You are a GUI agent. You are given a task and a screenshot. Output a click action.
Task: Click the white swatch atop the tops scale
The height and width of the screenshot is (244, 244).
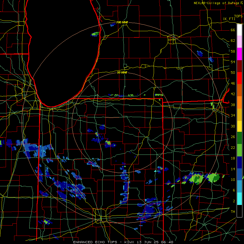point(239,30)
